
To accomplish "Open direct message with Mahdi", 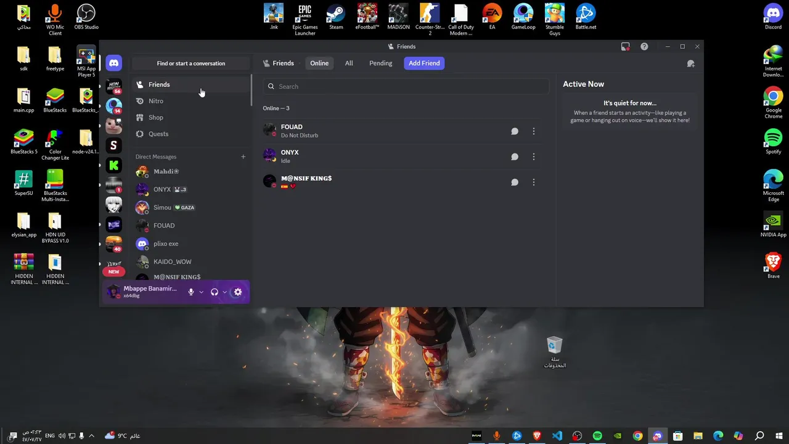I will pos(191,171).
